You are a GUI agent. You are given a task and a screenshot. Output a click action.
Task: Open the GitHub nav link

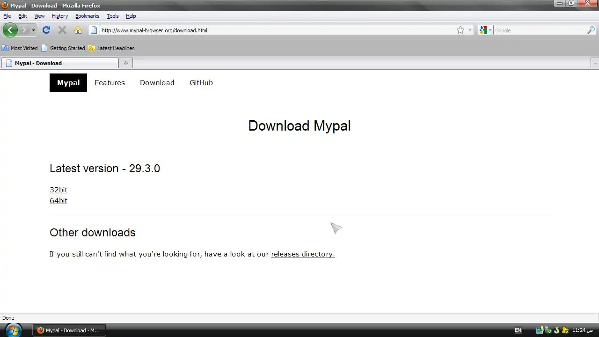(201, 82)
